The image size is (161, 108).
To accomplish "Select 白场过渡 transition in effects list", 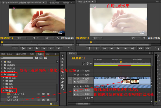I will (14, 100).
